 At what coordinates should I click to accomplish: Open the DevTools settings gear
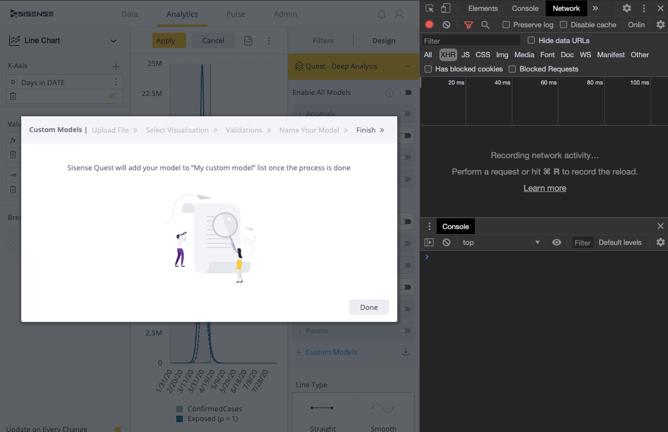(x=627, y=8)
